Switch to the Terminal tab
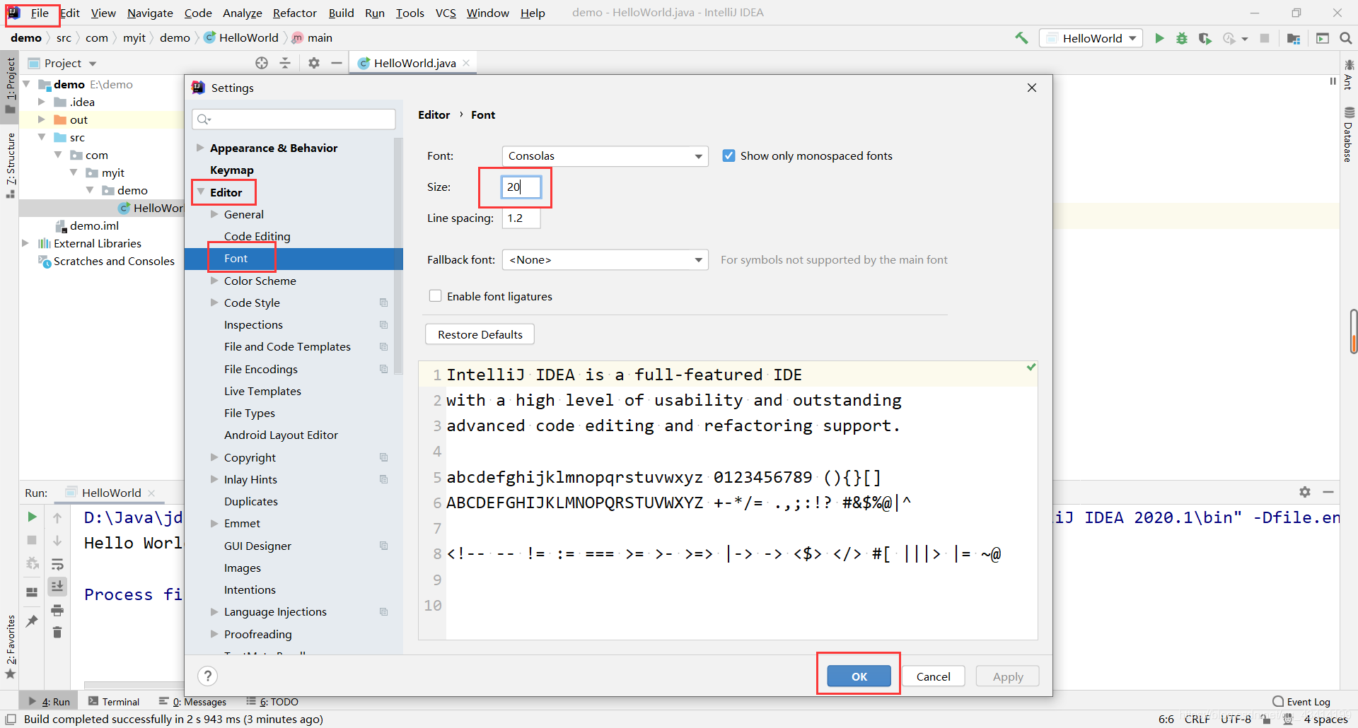Image resolution: width=1358 pixels, height=728 pixels. coord(114,702)
